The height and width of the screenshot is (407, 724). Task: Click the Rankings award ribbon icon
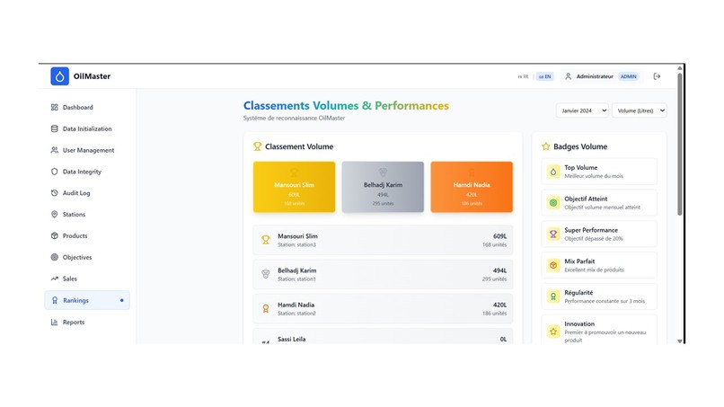55,300
